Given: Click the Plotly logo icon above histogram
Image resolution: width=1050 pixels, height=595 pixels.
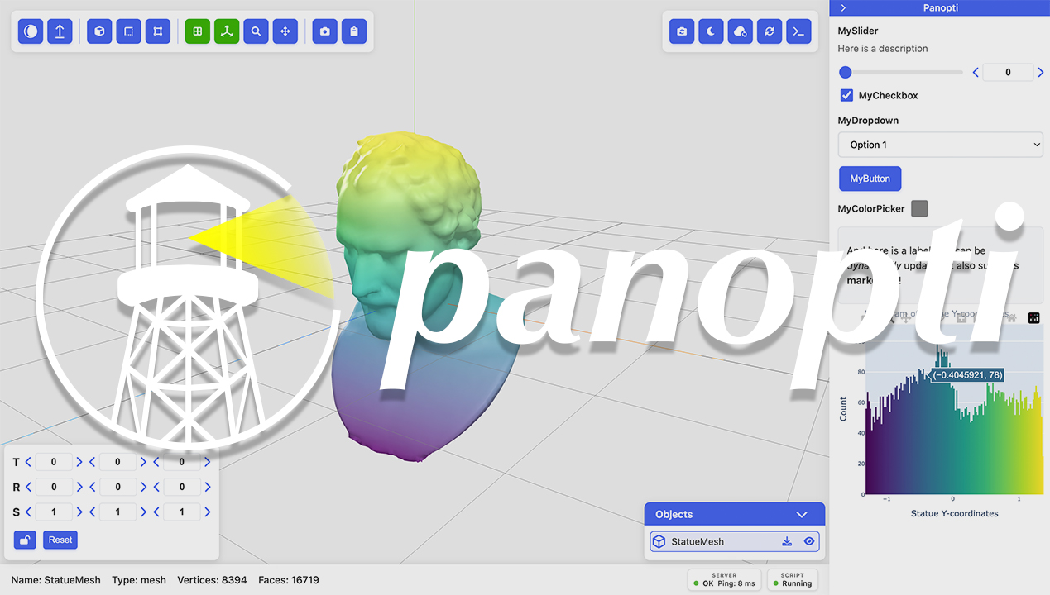Looking at the screenshot, I should click(x=1033, y=318).
